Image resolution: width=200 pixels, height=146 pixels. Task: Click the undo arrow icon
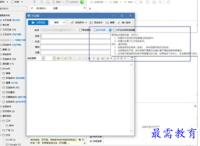[x=84, y=59]
